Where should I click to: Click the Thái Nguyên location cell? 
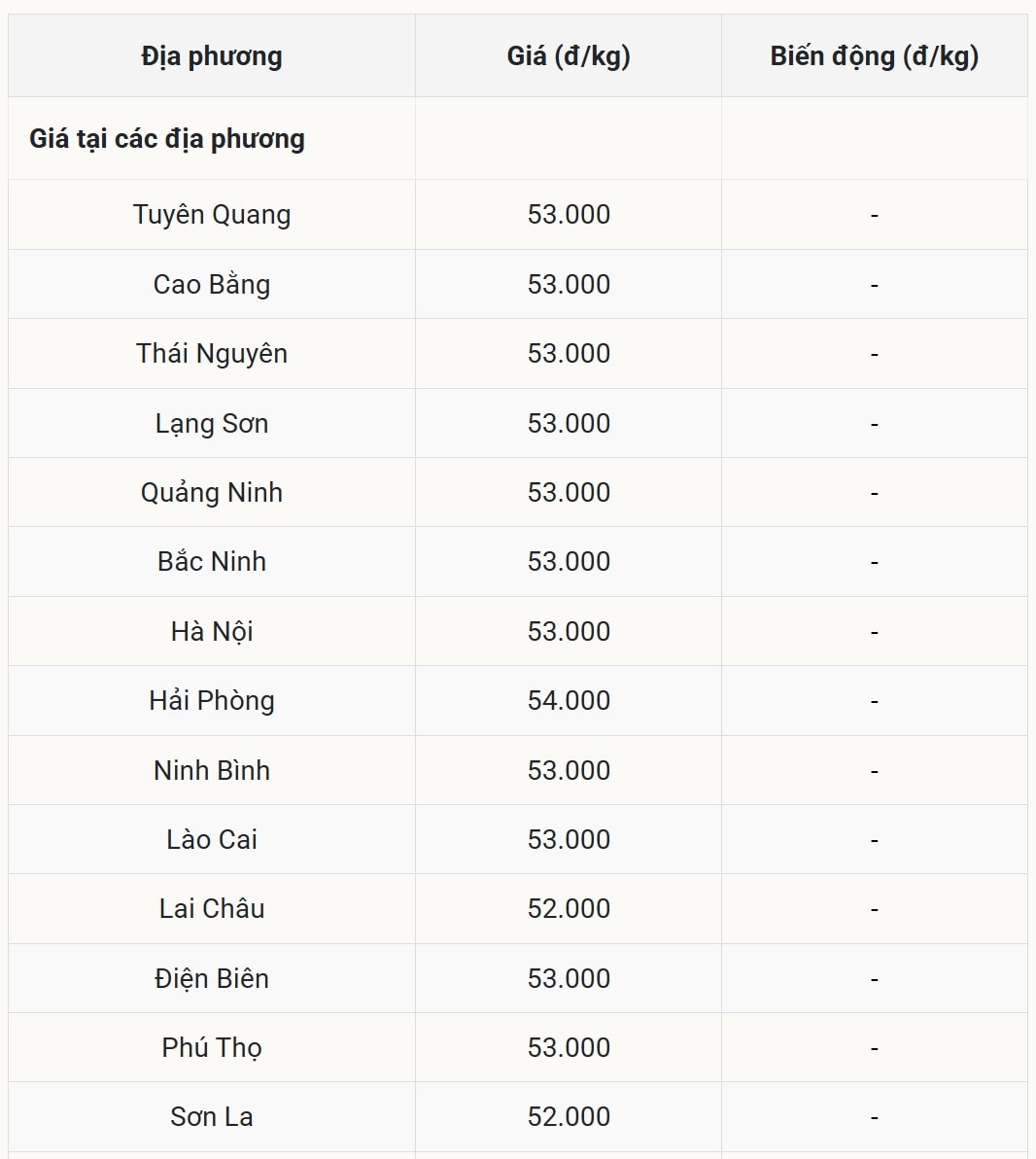point(212,354)
